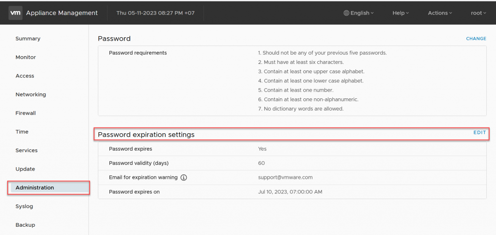Select Access in the sidebar
Image resolution: width=496 pixels, height=235 pixels.
pos(25,76)
